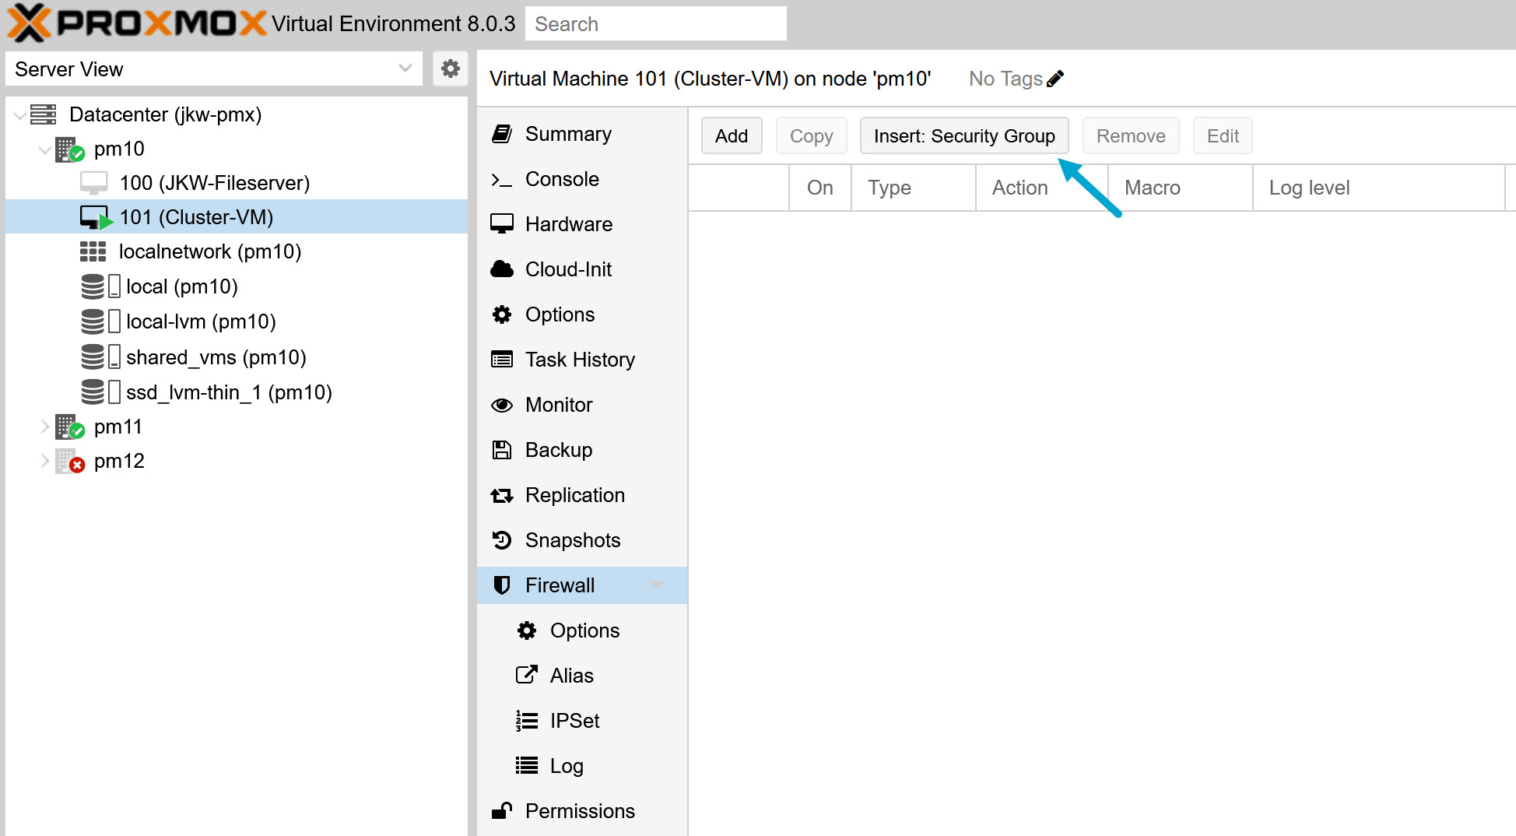The height and width of the screenshot is (836, 1516).
Task: Open firewall Options under Firewall
Action: pos(584,630)
